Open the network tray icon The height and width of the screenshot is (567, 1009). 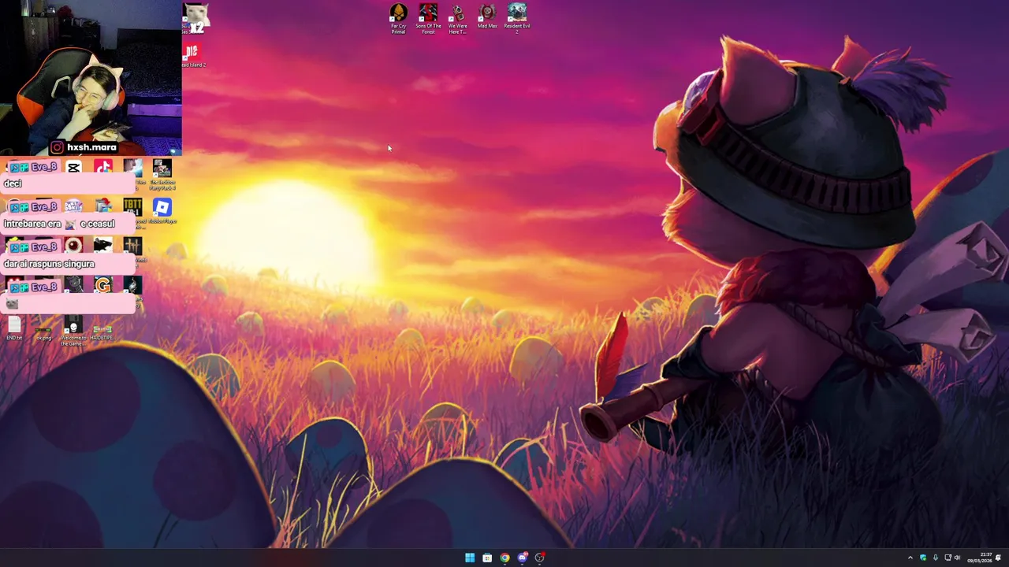pos(948,558)
